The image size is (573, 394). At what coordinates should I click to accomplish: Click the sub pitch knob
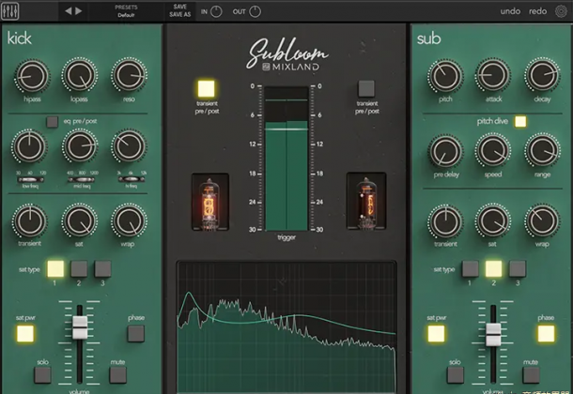pos(446,76)
